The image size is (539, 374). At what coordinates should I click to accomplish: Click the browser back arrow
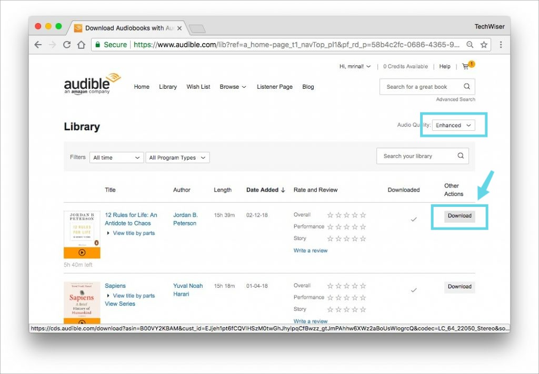(x=38, y=45)
